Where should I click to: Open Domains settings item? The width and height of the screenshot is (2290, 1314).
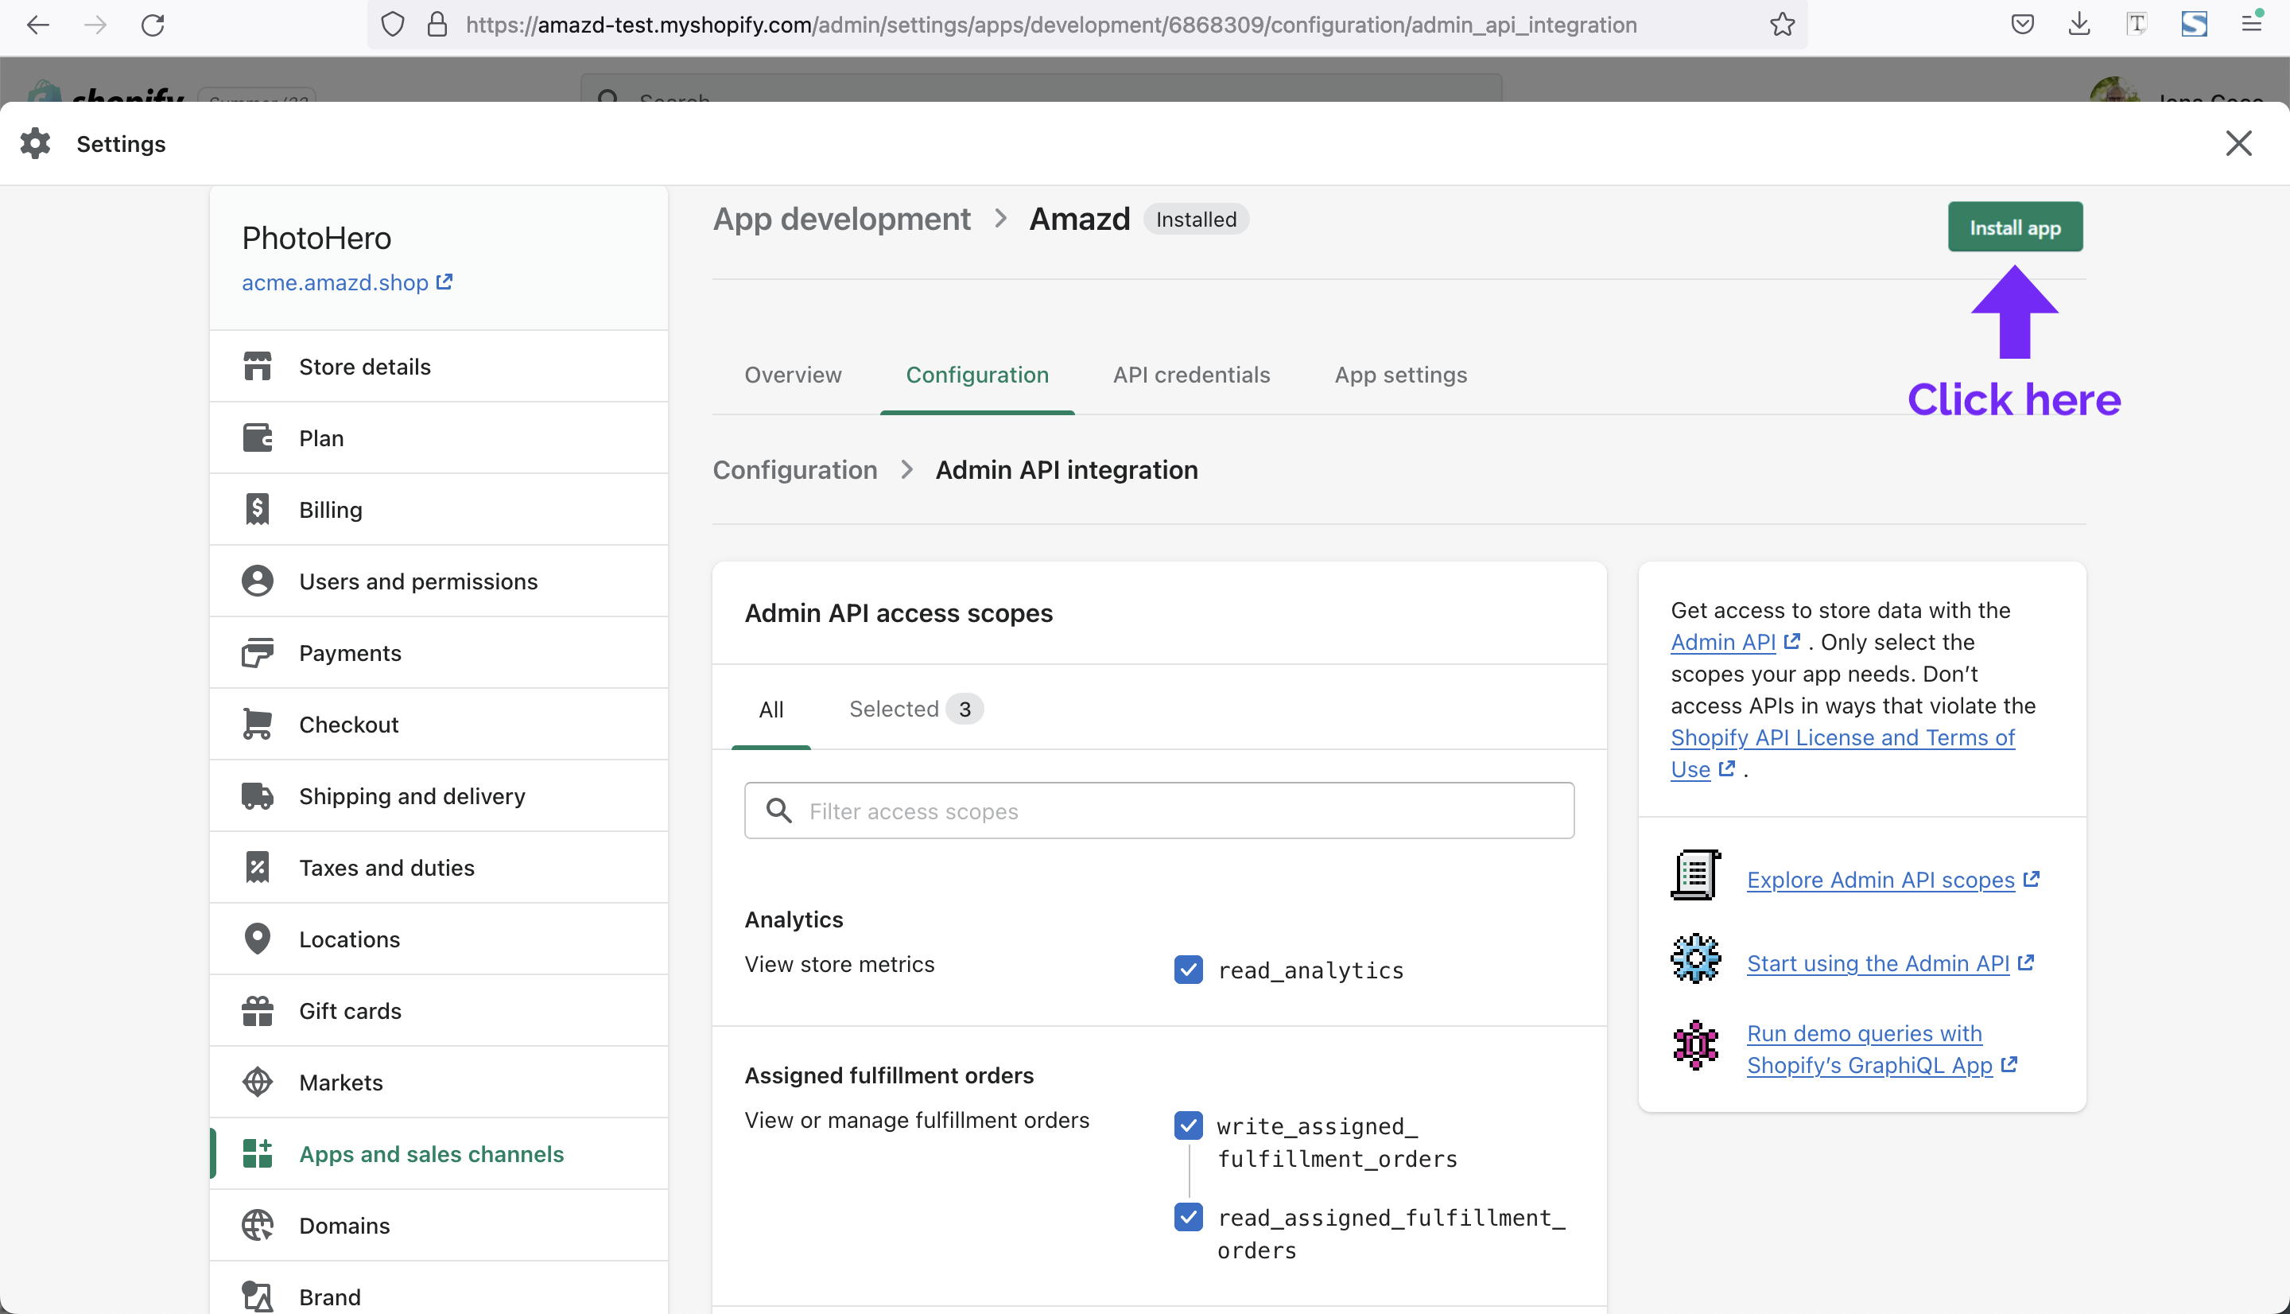coord(439,1226)
